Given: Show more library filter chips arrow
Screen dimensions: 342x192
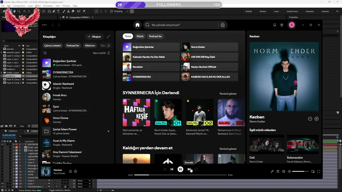Looking at the screenshot, I should [x=108, y=46].
